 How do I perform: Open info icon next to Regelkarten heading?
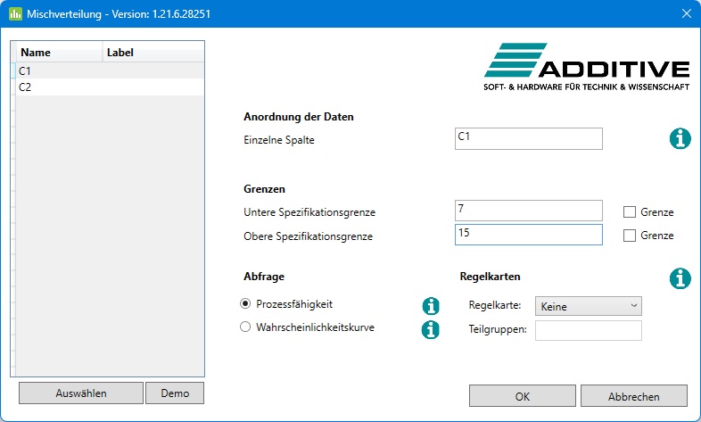coord(680,278)
